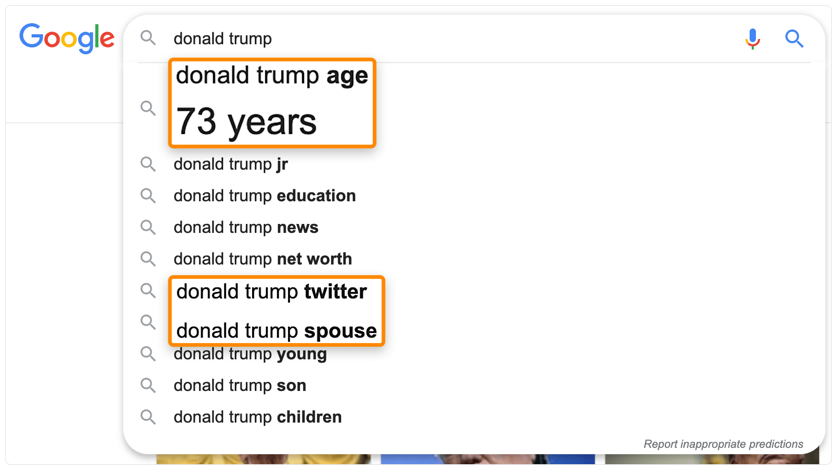This screenshot has height=470, width=837.
Task: Click the voice search microphone icon
Action: click(x=752, y=38)
